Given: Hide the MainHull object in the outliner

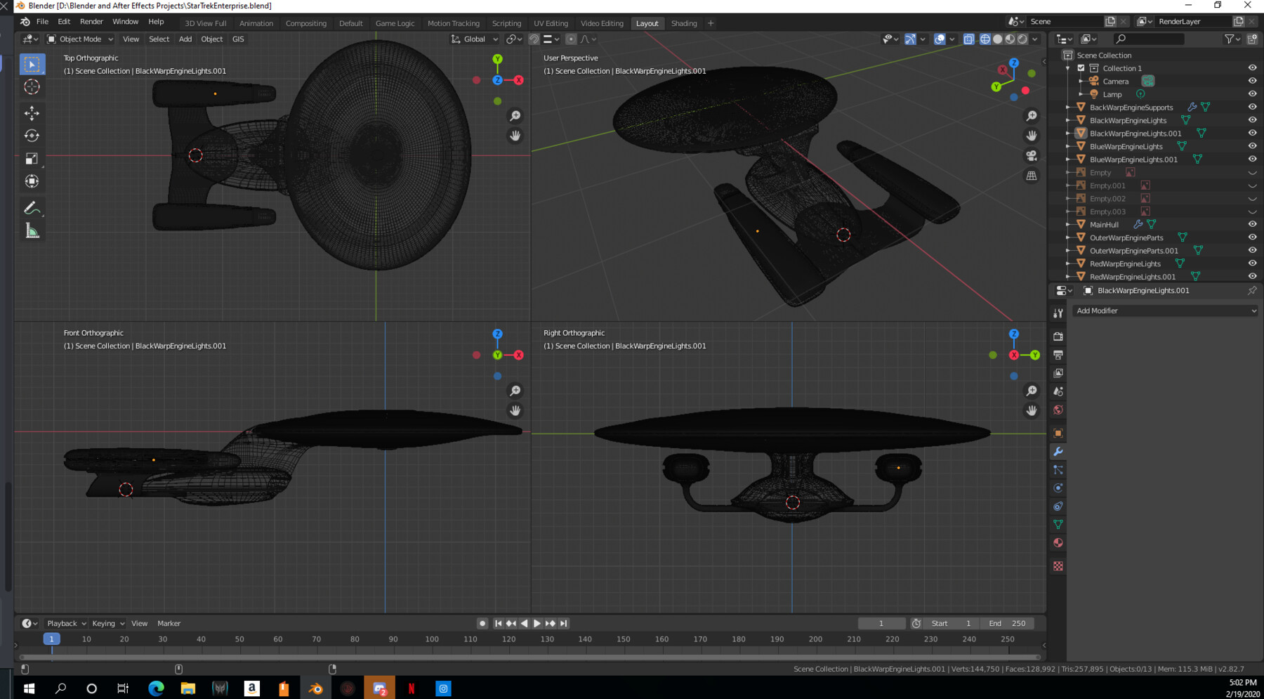Looking at the screenshot, I should pos(1252,224).
